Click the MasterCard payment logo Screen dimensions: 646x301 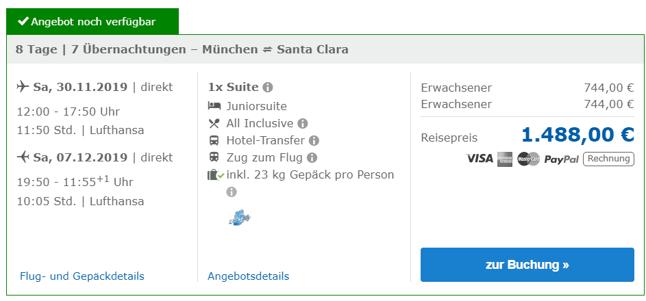point(528,159)
